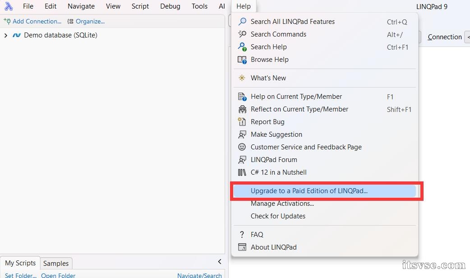Click the Open Folder link

pos(58,275)
